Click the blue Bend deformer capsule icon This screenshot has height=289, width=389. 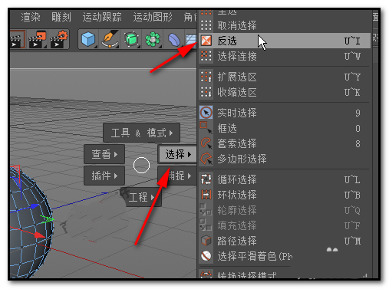[x=174, y=40]
